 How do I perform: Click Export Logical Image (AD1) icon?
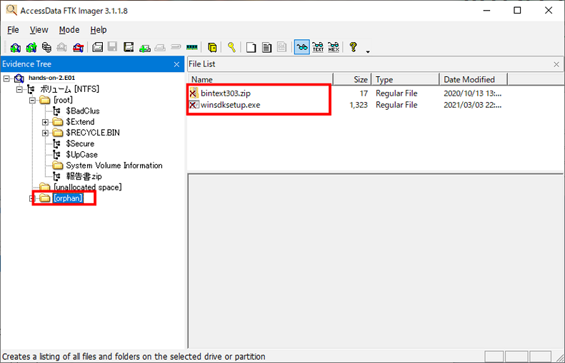(129, 47)
